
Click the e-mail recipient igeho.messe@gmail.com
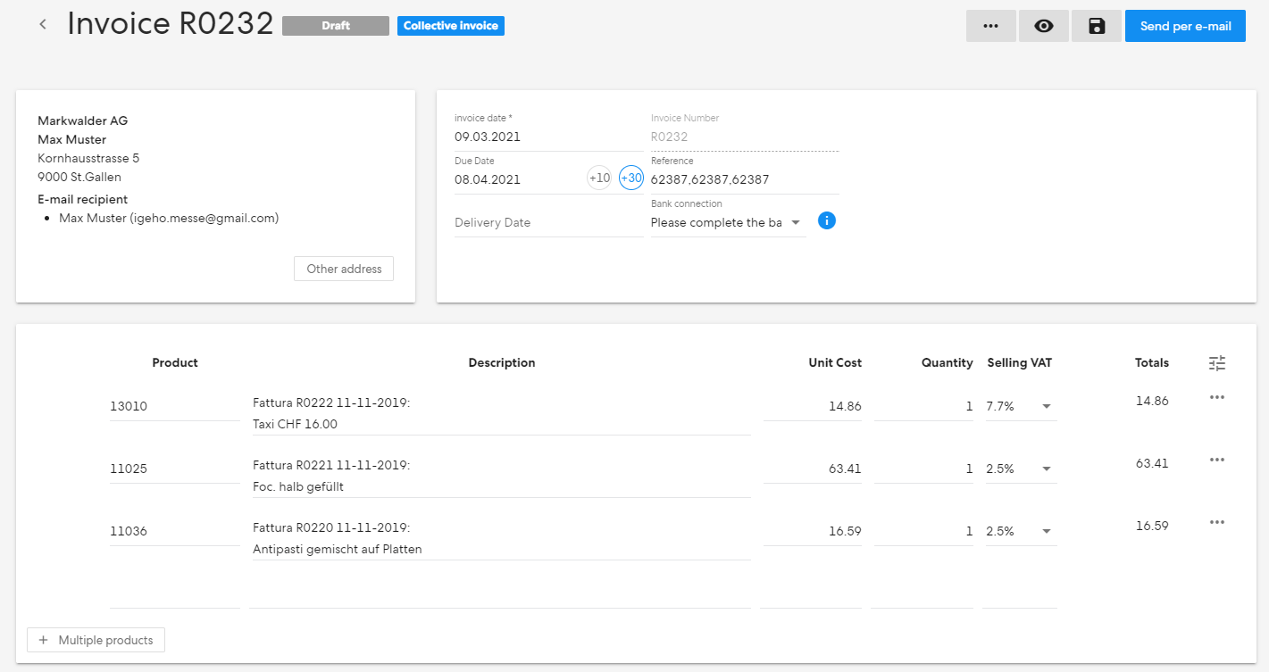[169, 218]
